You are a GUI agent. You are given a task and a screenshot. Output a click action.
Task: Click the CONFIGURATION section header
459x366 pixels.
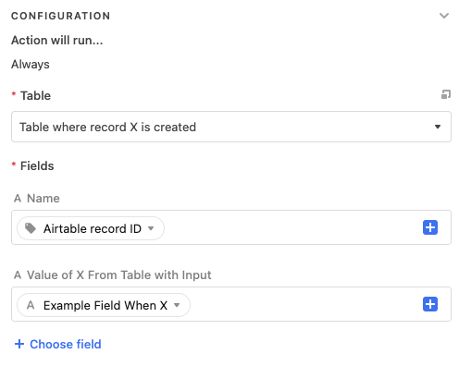(x=61, y=16)
